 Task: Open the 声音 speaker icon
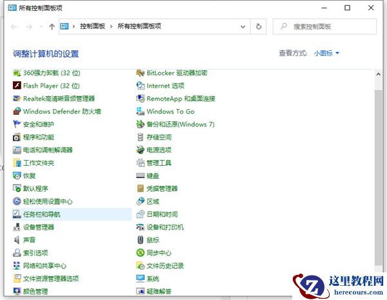pos(17,240)
